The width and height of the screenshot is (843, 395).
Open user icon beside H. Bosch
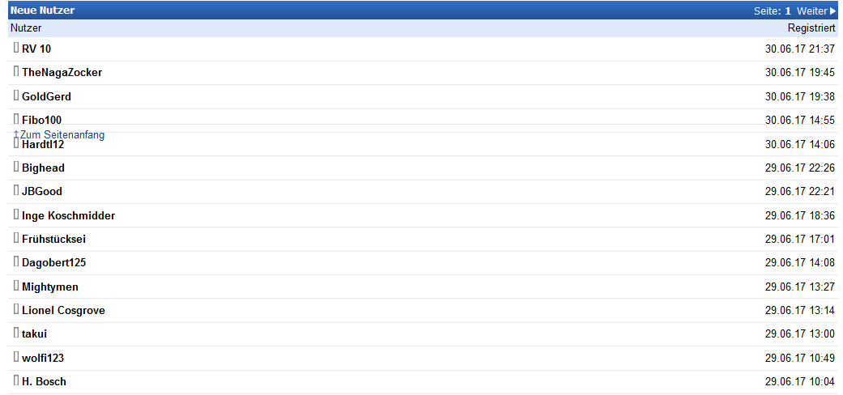[16, 380]
